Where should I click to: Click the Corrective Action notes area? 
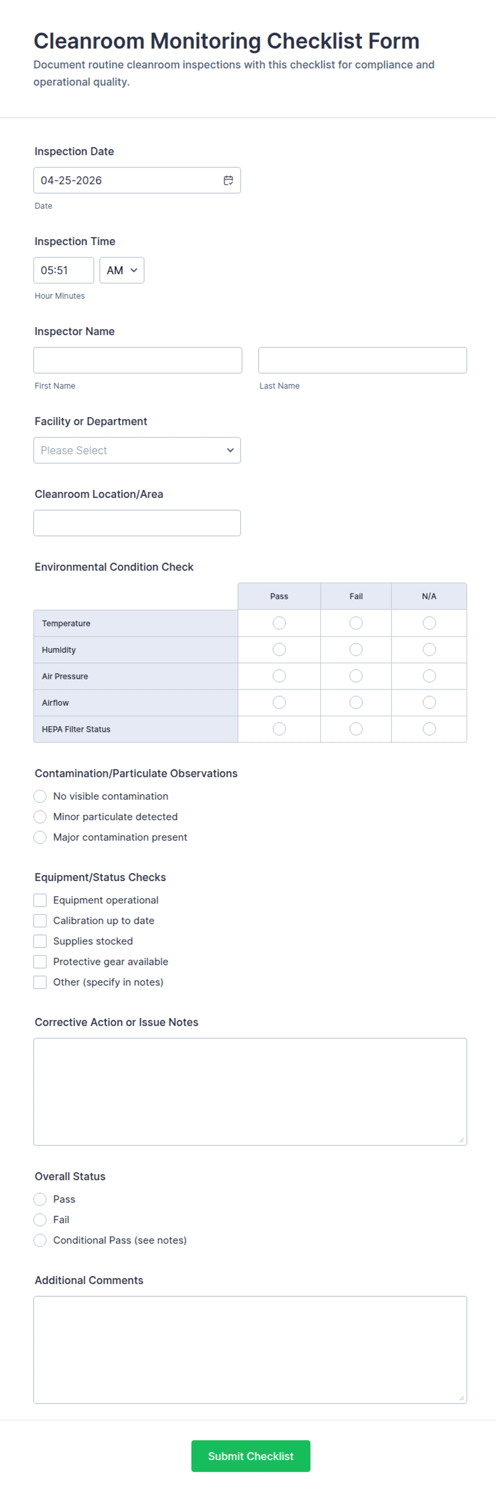point(250,1090)
